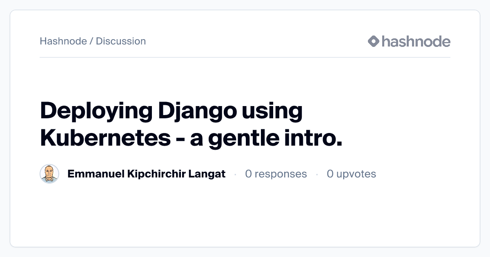The image size is (490, 257).
Task: Click the '0 upvotes' count
Action: click(351, 174)
